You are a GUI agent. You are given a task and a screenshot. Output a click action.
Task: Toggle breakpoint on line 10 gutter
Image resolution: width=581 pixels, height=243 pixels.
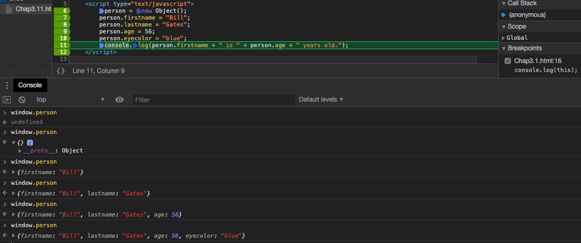click(62, 38)
